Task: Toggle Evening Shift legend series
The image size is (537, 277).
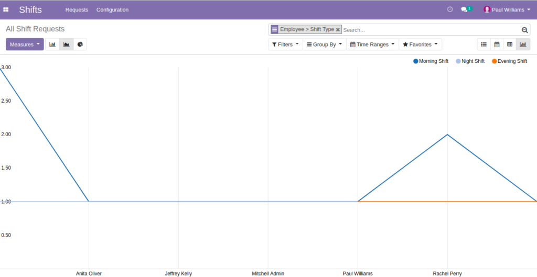Action: tap(510, 61)
